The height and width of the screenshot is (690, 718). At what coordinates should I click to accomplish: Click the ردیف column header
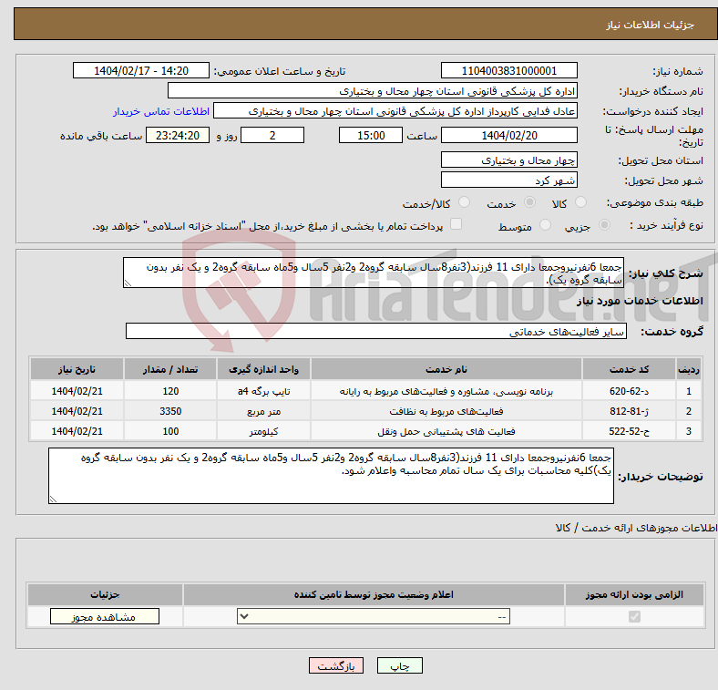click(689, 369)
